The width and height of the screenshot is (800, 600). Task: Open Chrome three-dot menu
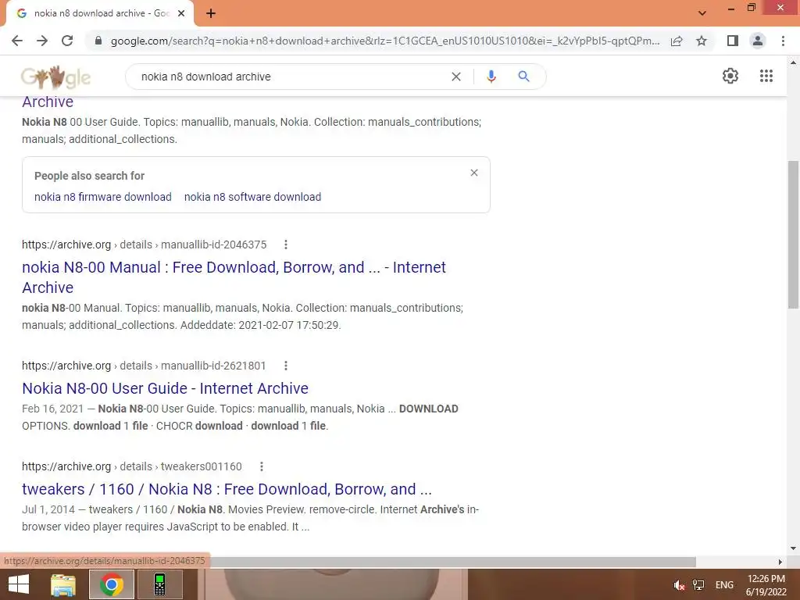coord(783,41)
